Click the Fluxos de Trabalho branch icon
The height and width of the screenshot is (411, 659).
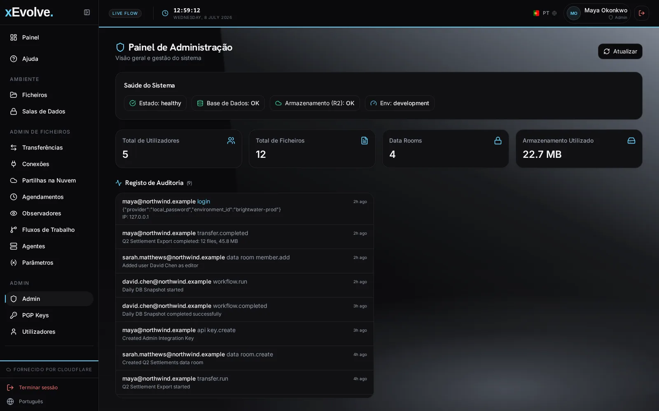pyautogui.click(x=14, y=230)
